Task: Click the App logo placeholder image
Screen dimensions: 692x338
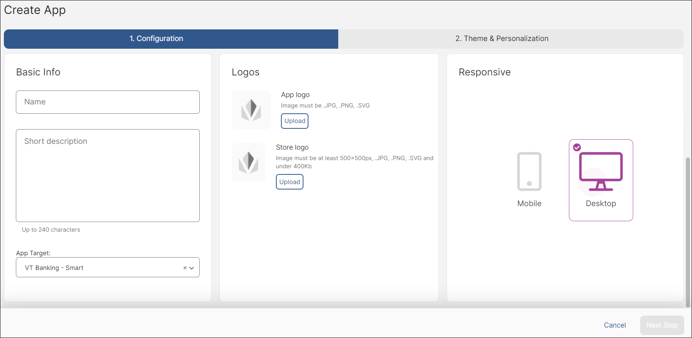Action: click(251, 110)
